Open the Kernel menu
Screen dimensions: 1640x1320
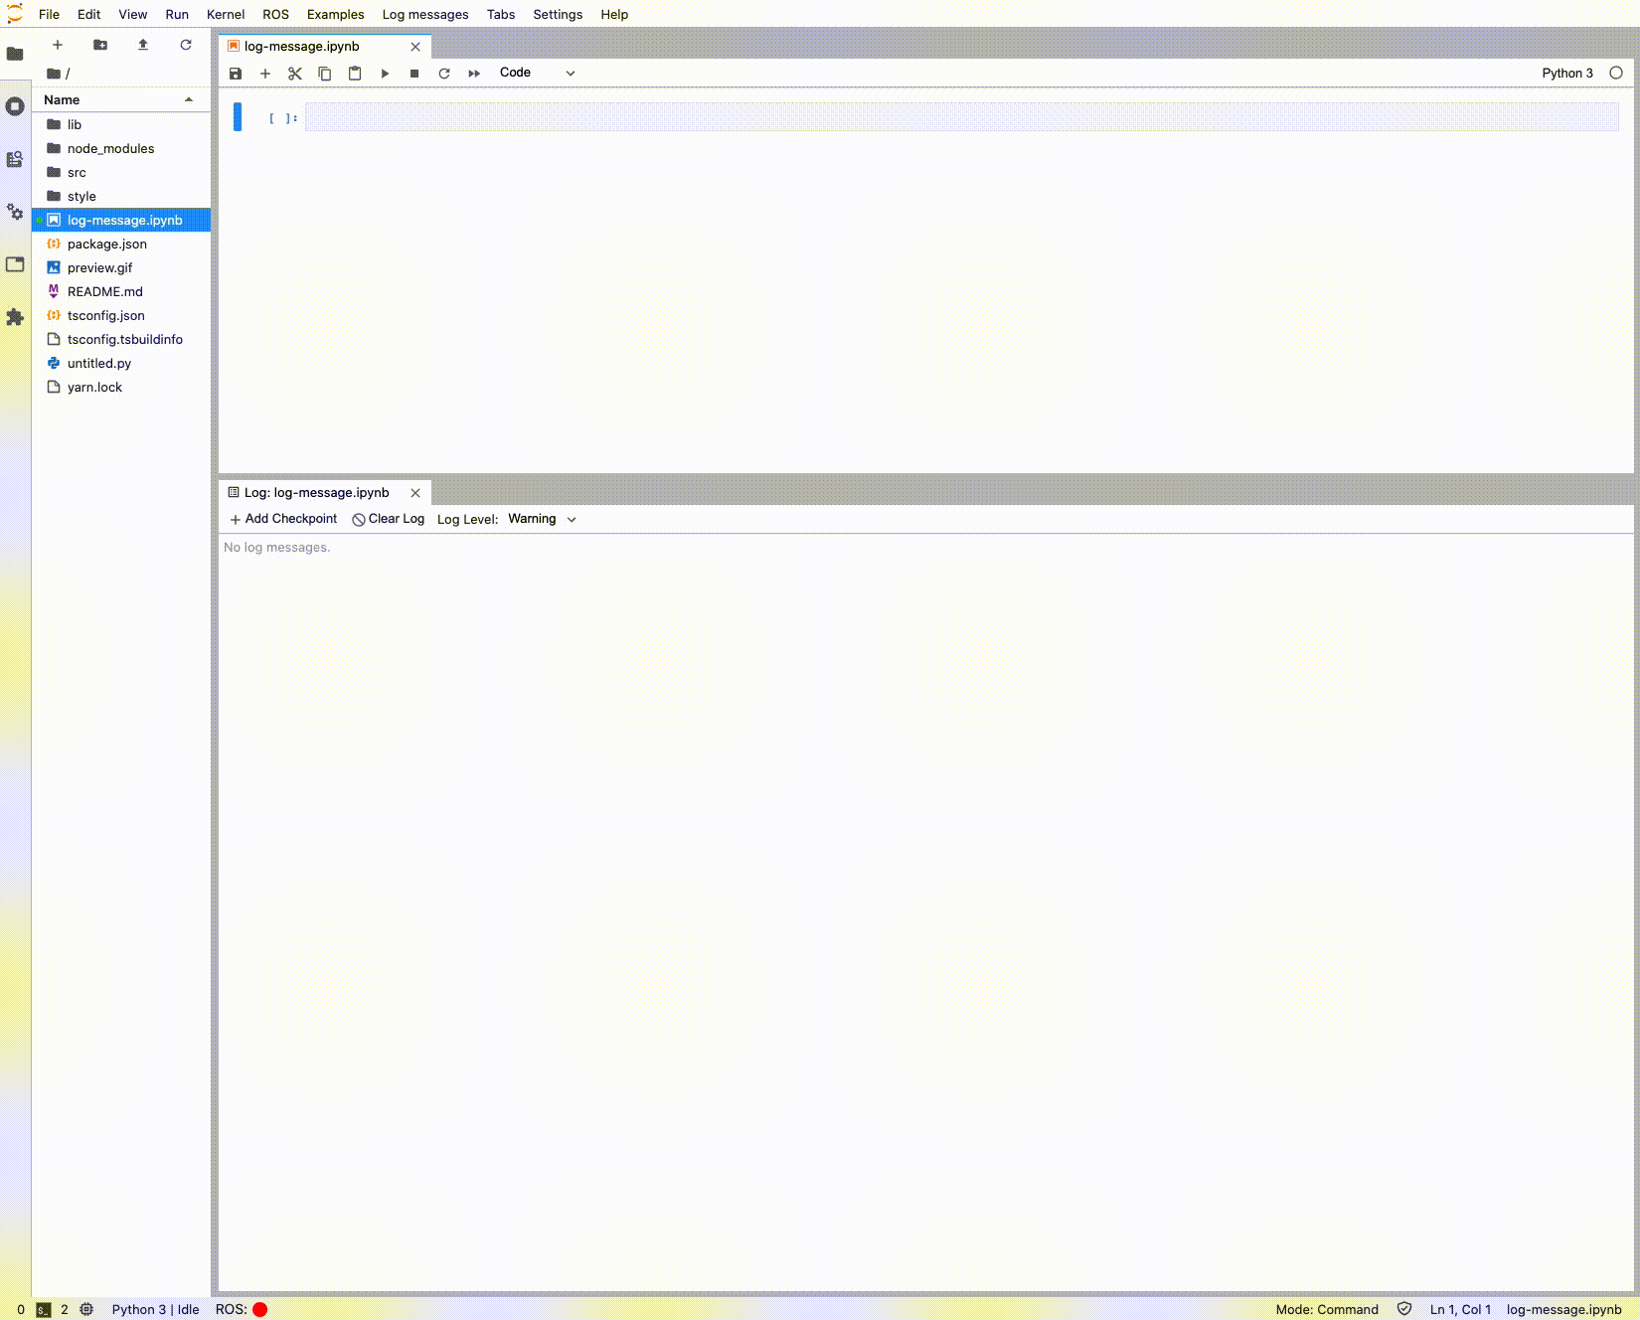point(226,14)
